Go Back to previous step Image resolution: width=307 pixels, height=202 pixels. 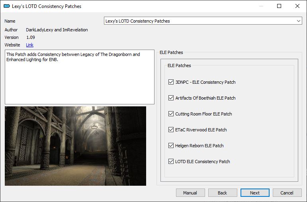coord(223,193)
